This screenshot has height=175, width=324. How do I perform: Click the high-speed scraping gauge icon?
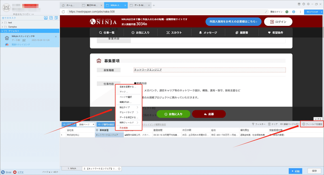click(x=7, y=44)
